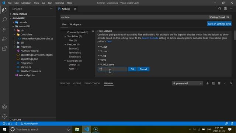Open the Accounts menu icon
This screenshot has height=133, width=236.
4,107
